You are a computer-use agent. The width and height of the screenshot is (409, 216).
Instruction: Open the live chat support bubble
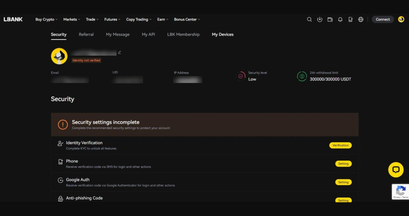[x=396, y=169]
